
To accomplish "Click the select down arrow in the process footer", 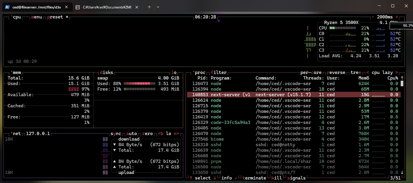I will point(215,178).
